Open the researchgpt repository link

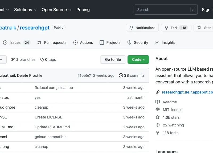pos(35,28)
